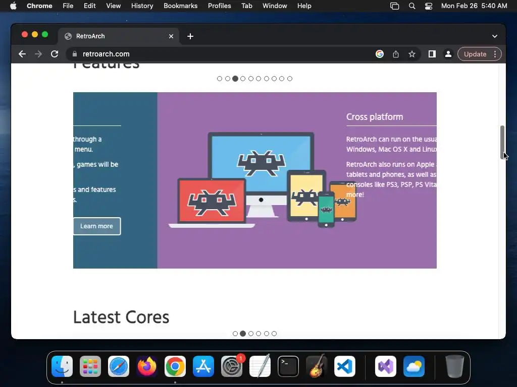Select first Features carousel dot
The height and width of the screenshot is (387, 517).
tap(220, 79)
